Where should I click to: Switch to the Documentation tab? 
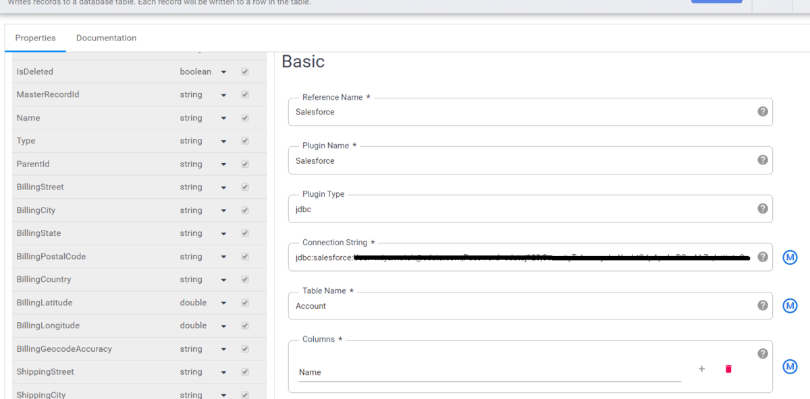tap(106, 38)
